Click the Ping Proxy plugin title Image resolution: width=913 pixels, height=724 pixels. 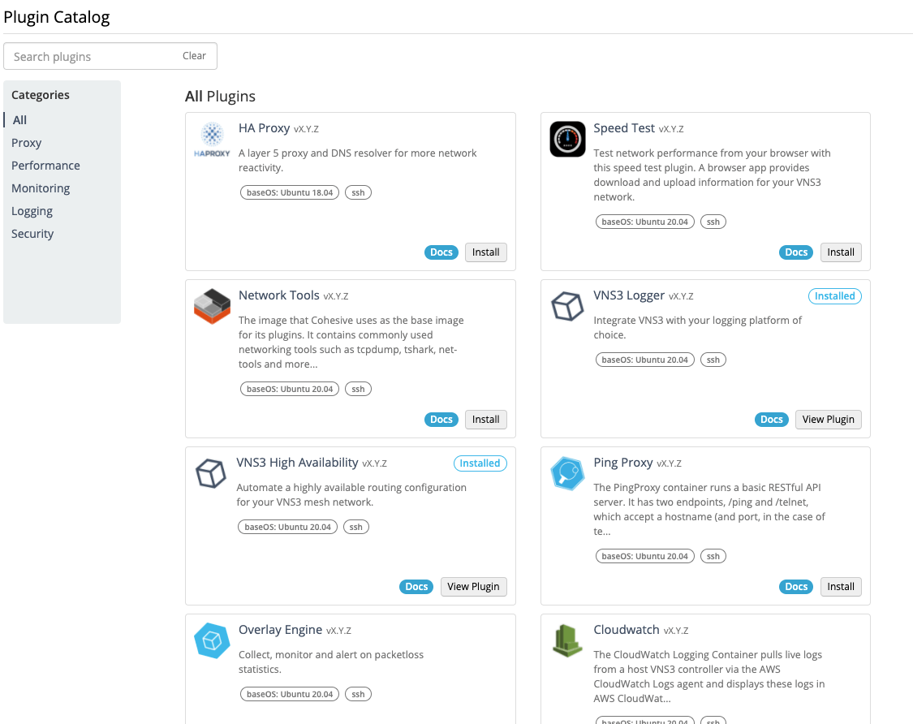[x=623, y=463]
